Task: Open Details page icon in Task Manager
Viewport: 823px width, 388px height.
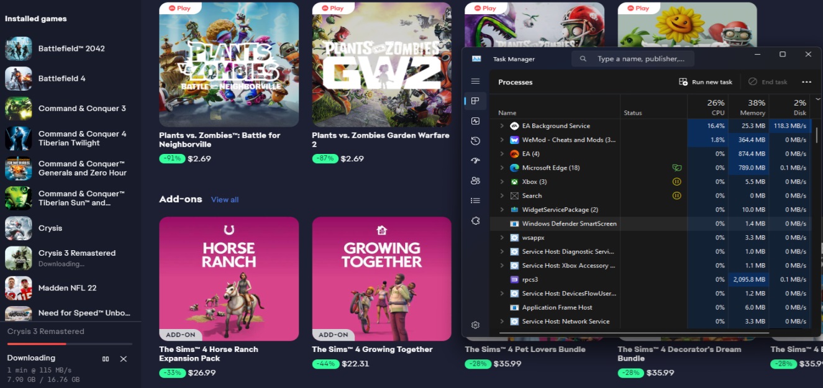Action: 476,201
